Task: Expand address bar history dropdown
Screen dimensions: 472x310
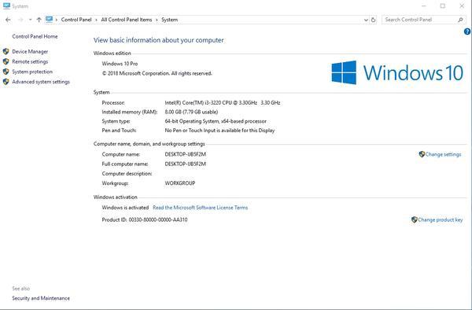Action: coord(366,20)
